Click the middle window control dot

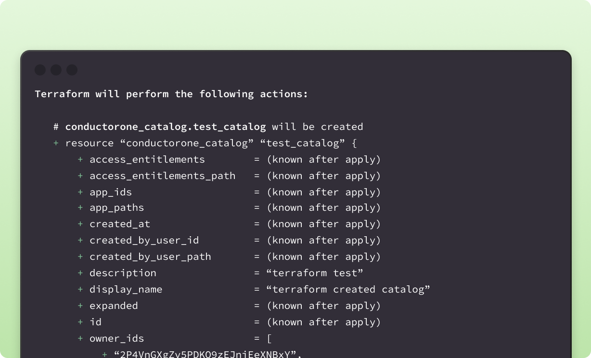click(x=56, y=70)
